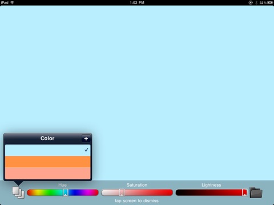Select the salmon pink color swatch
This screenshot has height=205, width=274.
47,173
